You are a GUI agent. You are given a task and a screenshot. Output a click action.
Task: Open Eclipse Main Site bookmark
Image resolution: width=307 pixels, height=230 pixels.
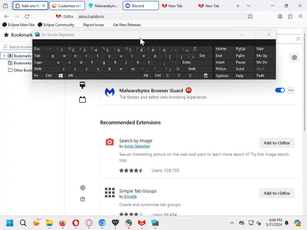tap(18, 25)
